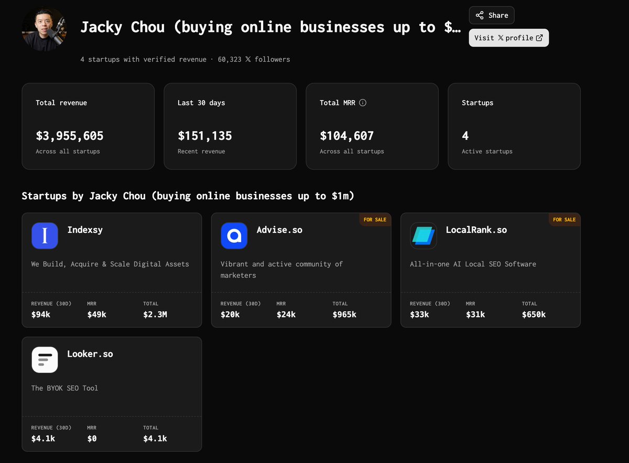This screenshot has width=629, height=463.
Task: Click Indexsy's $94k 30-day revenue
Action: 41,315
